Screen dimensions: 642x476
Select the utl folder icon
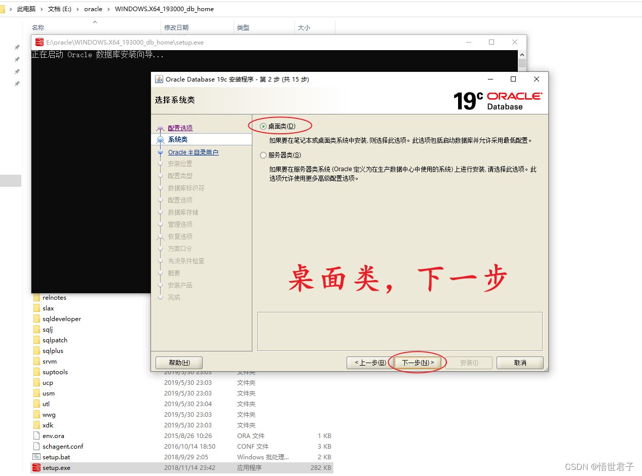[36, 404]
